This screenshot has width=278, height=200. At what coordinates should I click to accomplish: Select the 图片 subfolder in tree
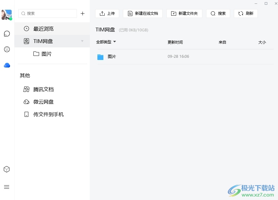[46, 54]
